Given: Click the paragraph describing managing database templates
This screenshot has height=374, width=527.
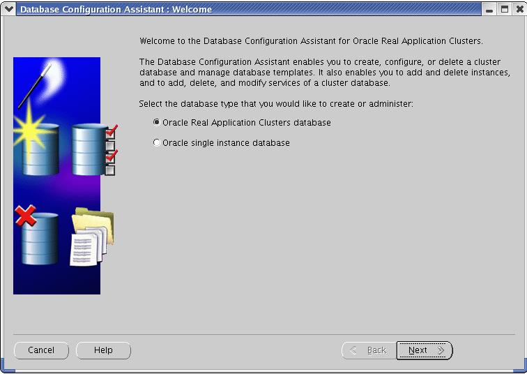Looking at the screenshot, I should 325,73.
